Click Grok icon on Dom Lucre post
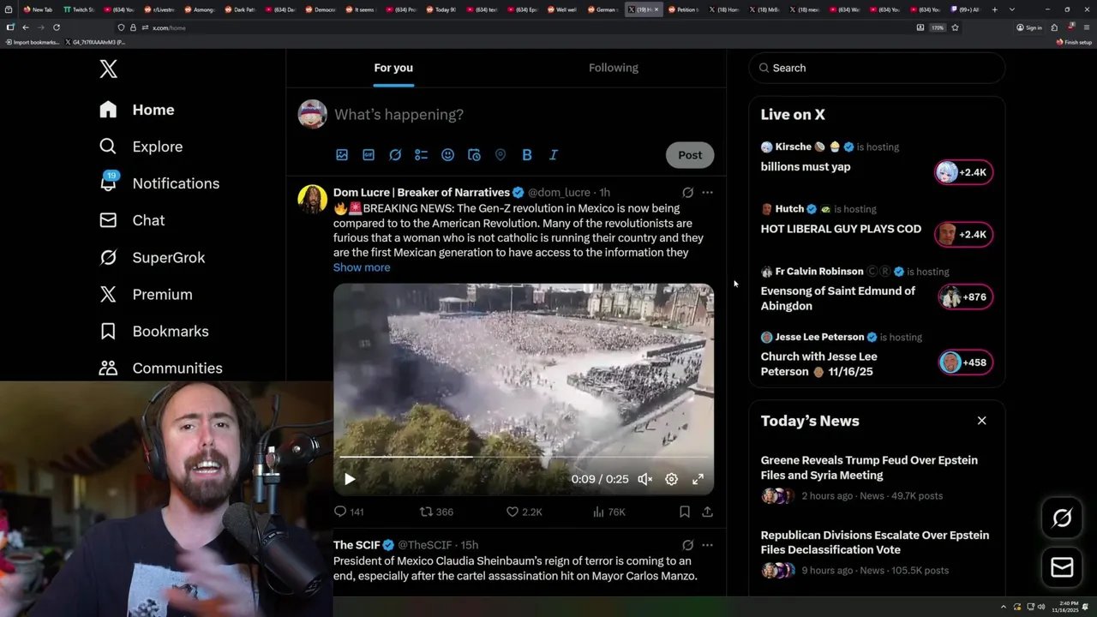Screen dimensions: 1097x617 (687, 193)
